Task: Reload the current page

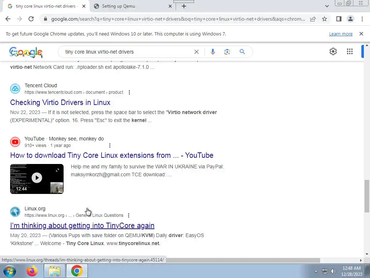Action: click(31, 19)
